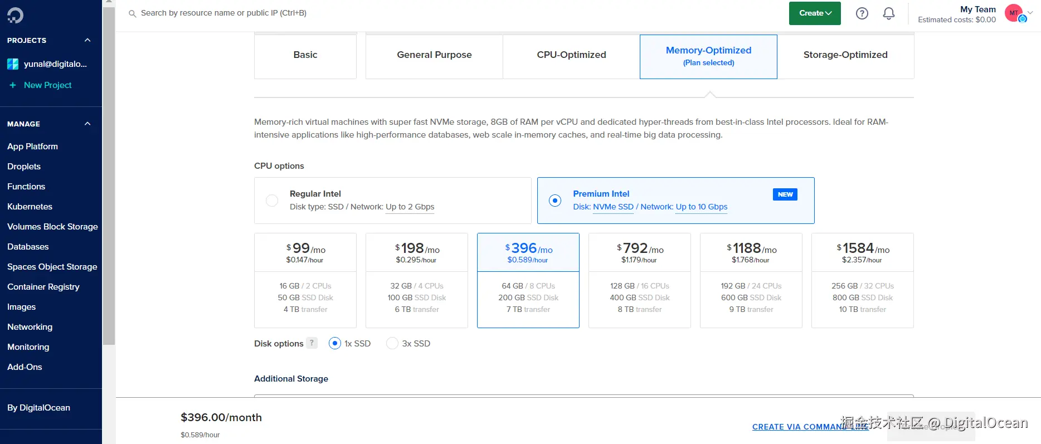This screenshot has width=1041, height=444.
Task: Click the MT user avatar
Action: point(1014,13)
